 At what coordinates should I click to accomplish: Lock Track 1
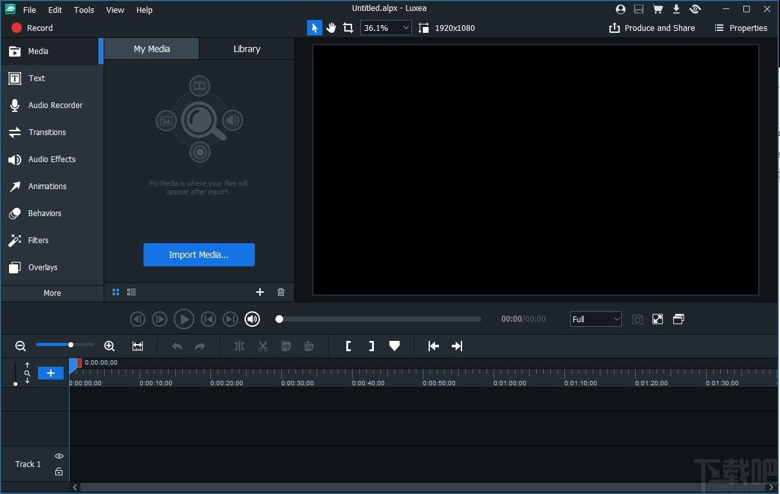pyautogui.click(x=59, y=471)
